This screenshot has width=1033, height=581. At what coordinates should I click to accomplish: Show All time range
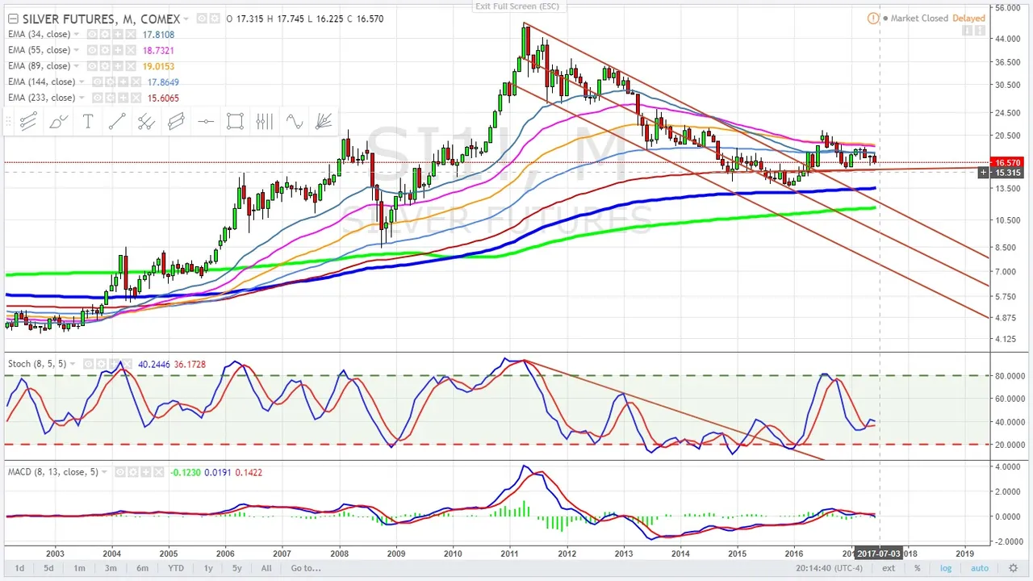[266, 568]
